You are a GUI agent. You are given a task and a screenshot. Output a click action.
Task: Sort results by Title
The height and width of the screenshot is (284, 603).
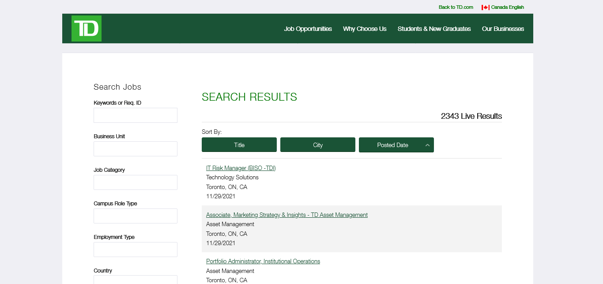(239, 145)
